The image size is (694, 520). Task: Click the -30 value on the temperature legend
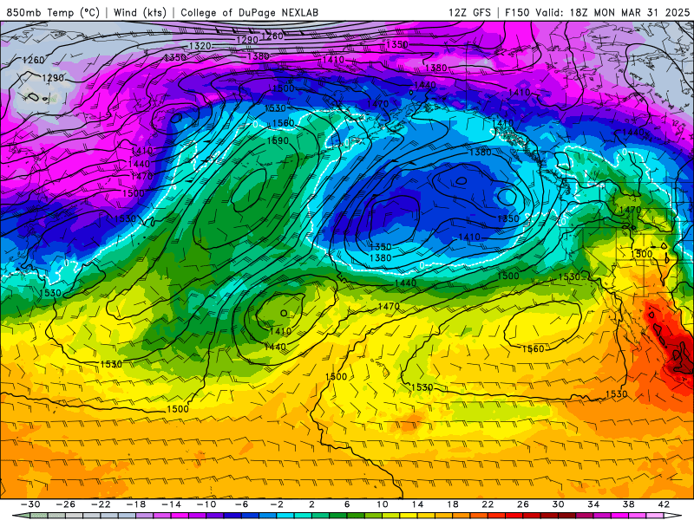point(30,504)
